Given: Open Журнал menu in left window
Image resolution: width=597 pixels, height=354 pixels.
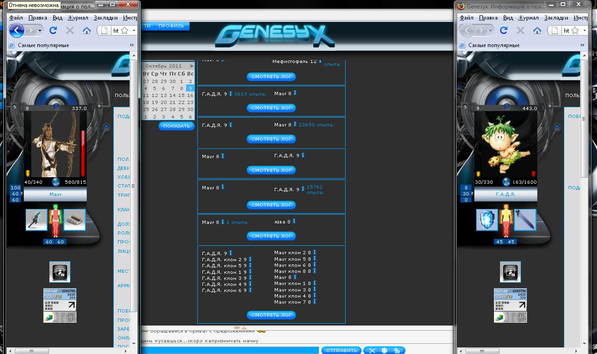Looking at the screenshot, I should [x=78, y=18].
